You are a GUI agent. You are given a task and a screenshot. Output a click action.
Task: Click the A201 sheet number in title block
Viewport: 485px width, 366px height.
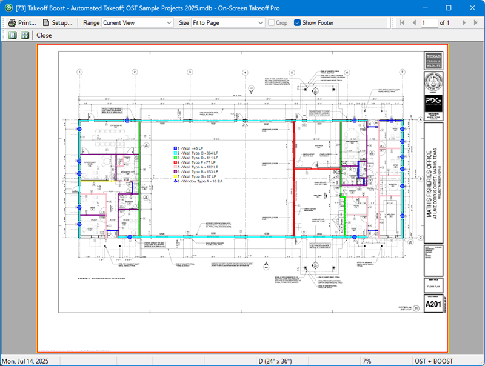click(433, 304)
